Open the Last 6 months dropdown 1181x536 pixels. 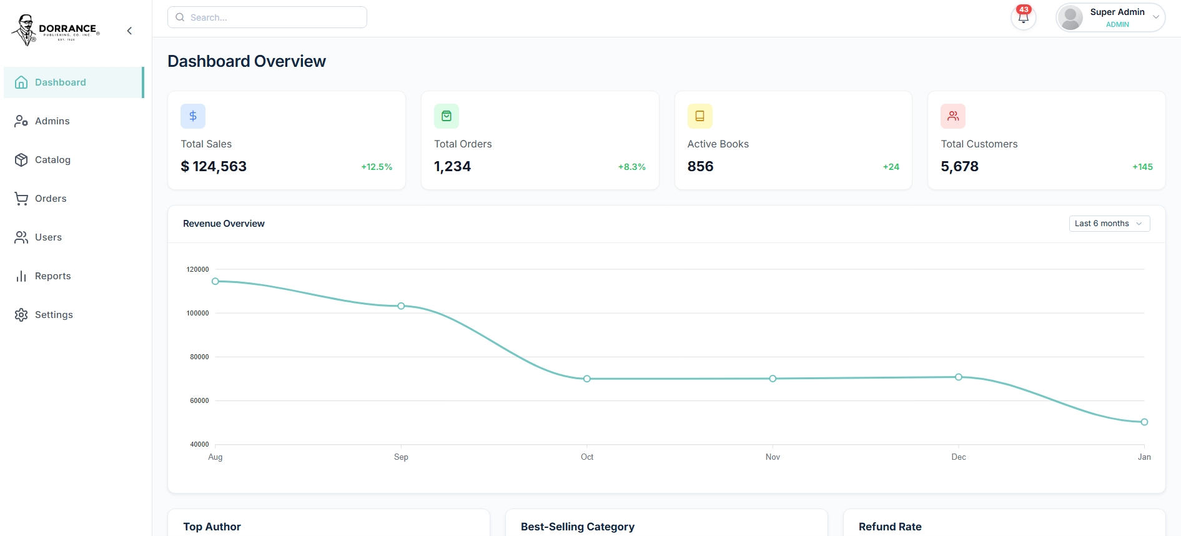coord(1109,224)
